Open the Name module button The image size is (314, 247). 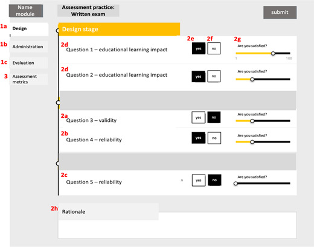(26, 11)
